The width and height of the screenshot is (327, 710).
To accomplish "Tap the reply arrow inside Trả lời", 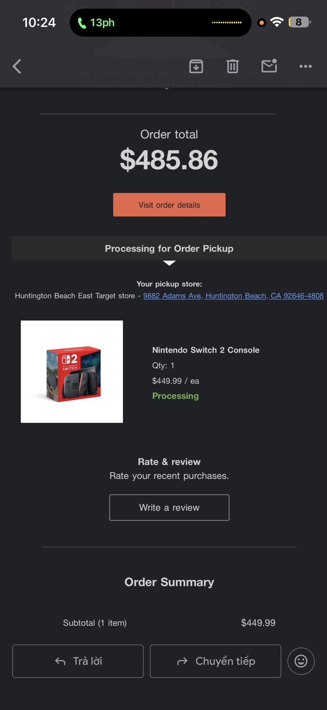I will [x=60, y=661].
